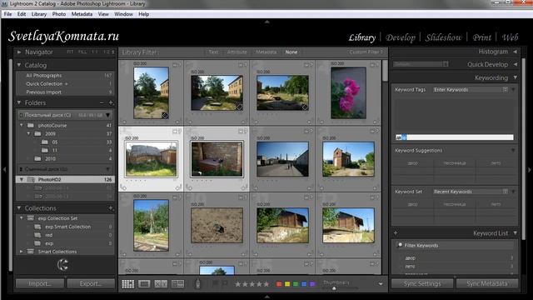Image resolution: width=533 pixels, height=300 pixels.
Task: Collapse the Collections panel
Action: pos(19,208)
